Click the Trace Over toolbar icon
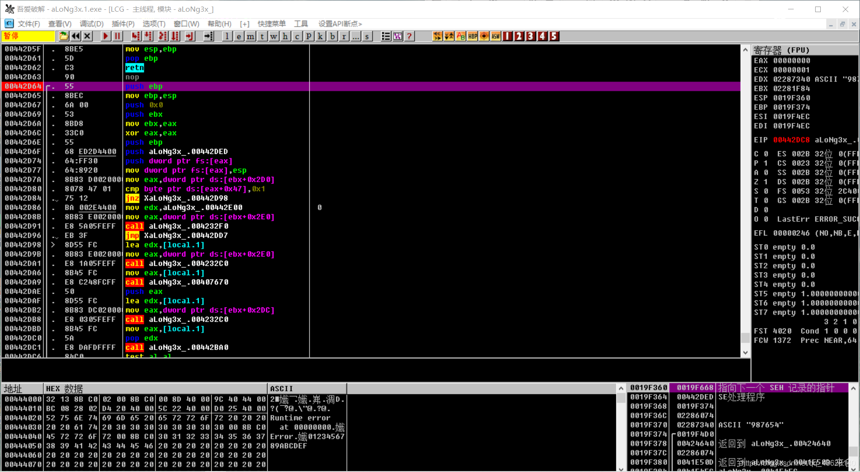This screenshot has height=472, width=860. coord(175,36)
